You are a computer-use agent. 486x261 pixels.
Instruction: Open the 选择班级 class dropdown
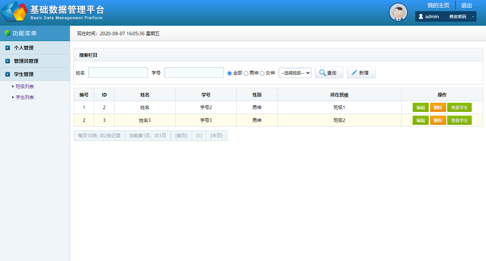pos(295,73)
